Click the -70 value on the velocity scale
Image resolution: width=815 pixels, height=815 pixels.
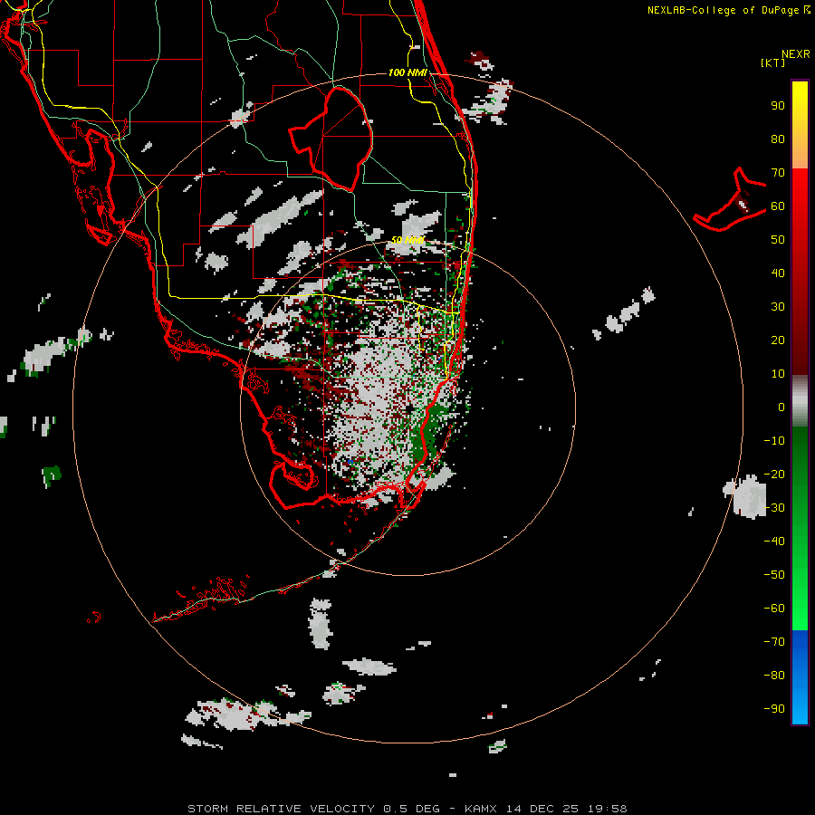tap(774, 642)
